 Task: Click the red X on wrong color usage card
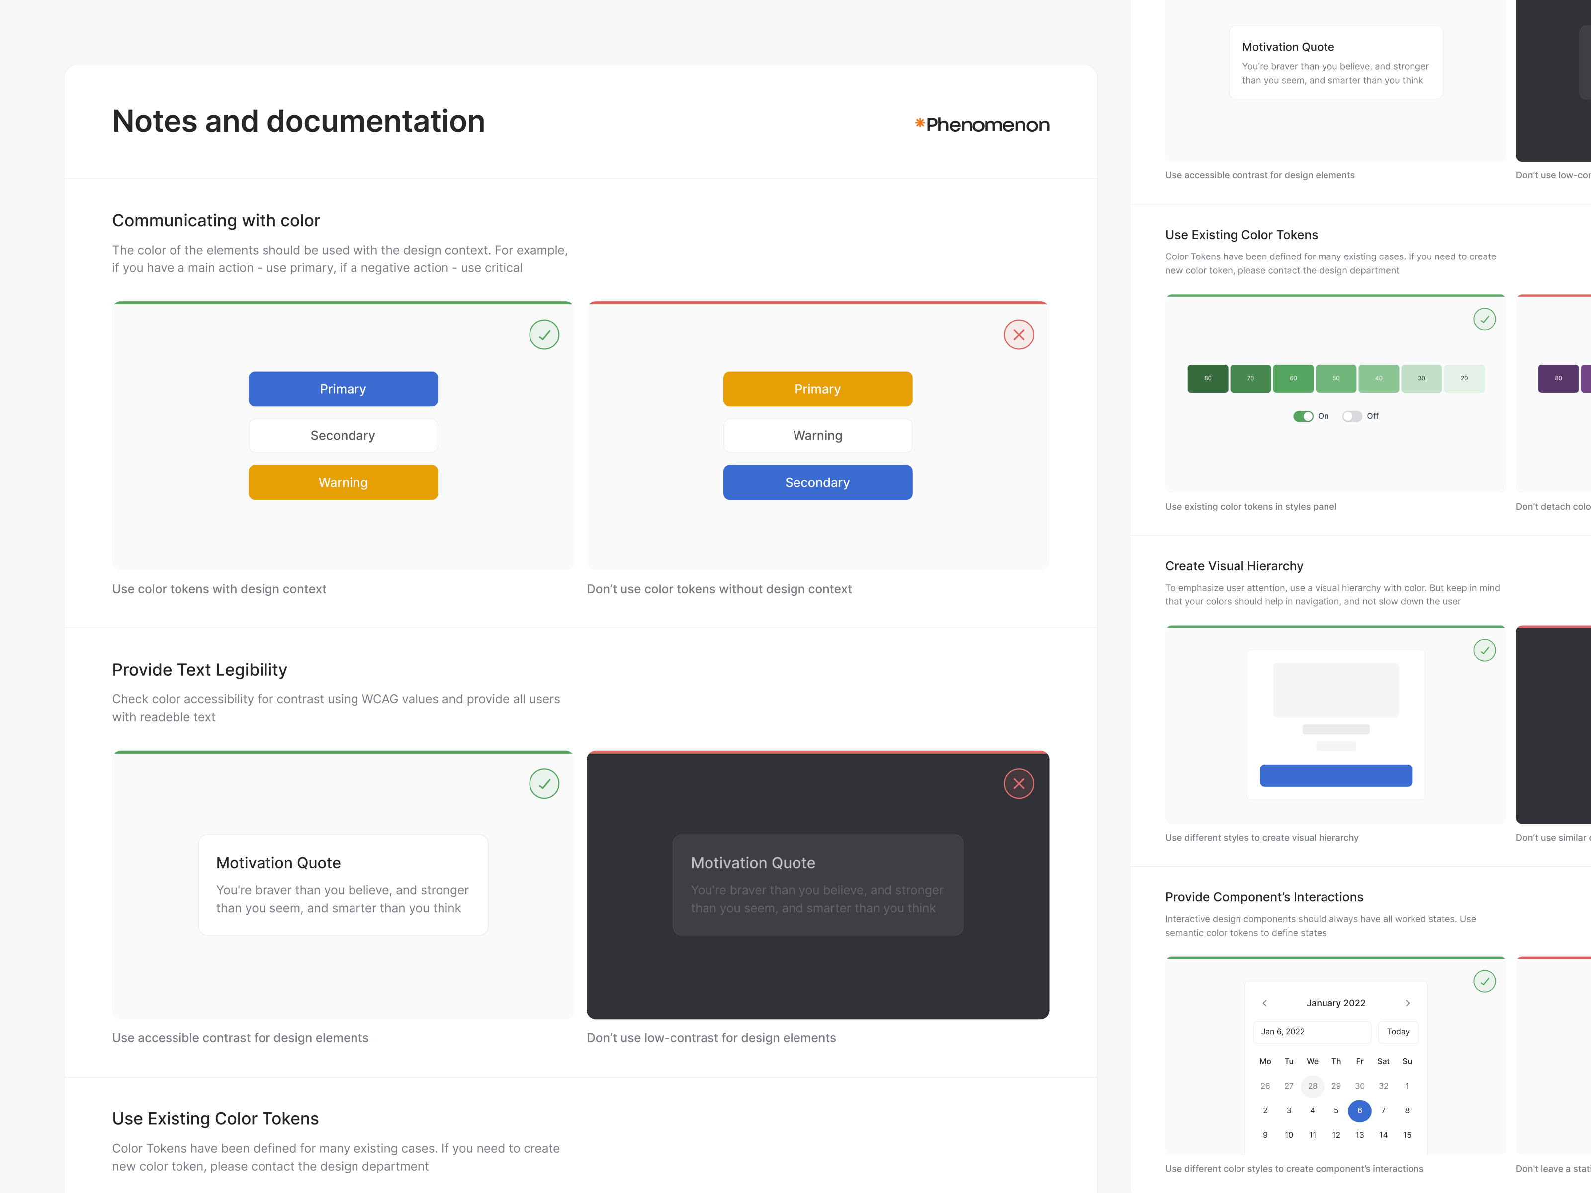(1018, 335)
